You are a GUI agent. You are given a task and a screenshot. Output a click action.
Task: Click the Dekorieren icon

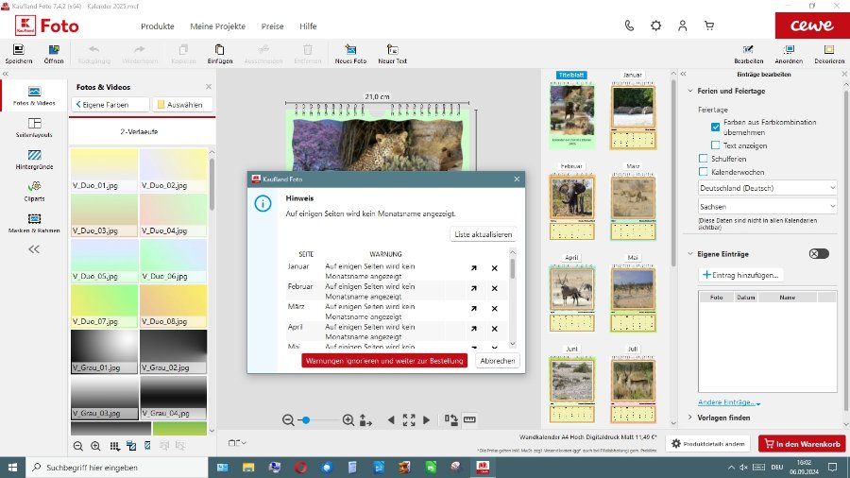pyautogui.click(x=829, y=49)
